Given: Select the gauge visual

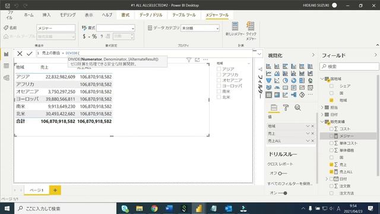Looking at the screenshot, I should (277, 87).
